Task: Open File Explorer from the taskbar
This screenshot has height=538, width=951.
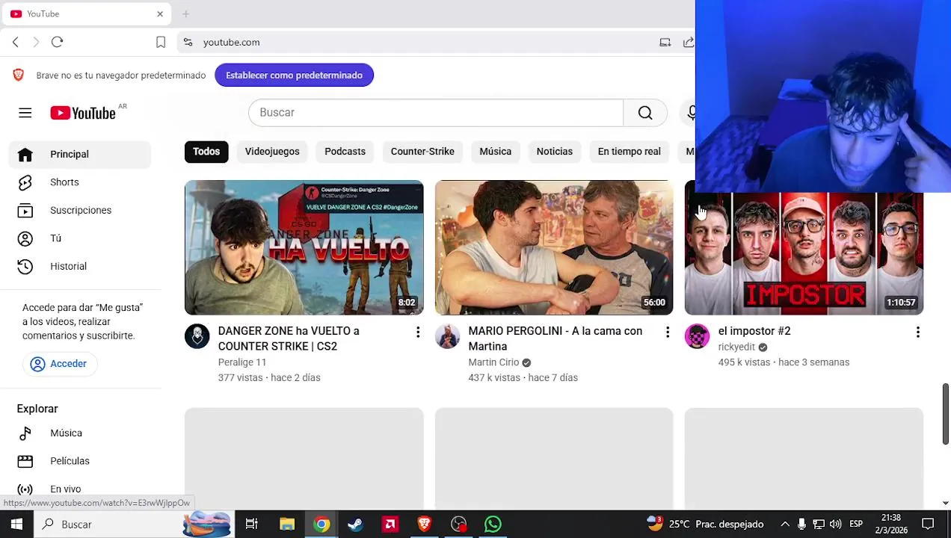Action: pyautogui.click(x=287, y=525)
